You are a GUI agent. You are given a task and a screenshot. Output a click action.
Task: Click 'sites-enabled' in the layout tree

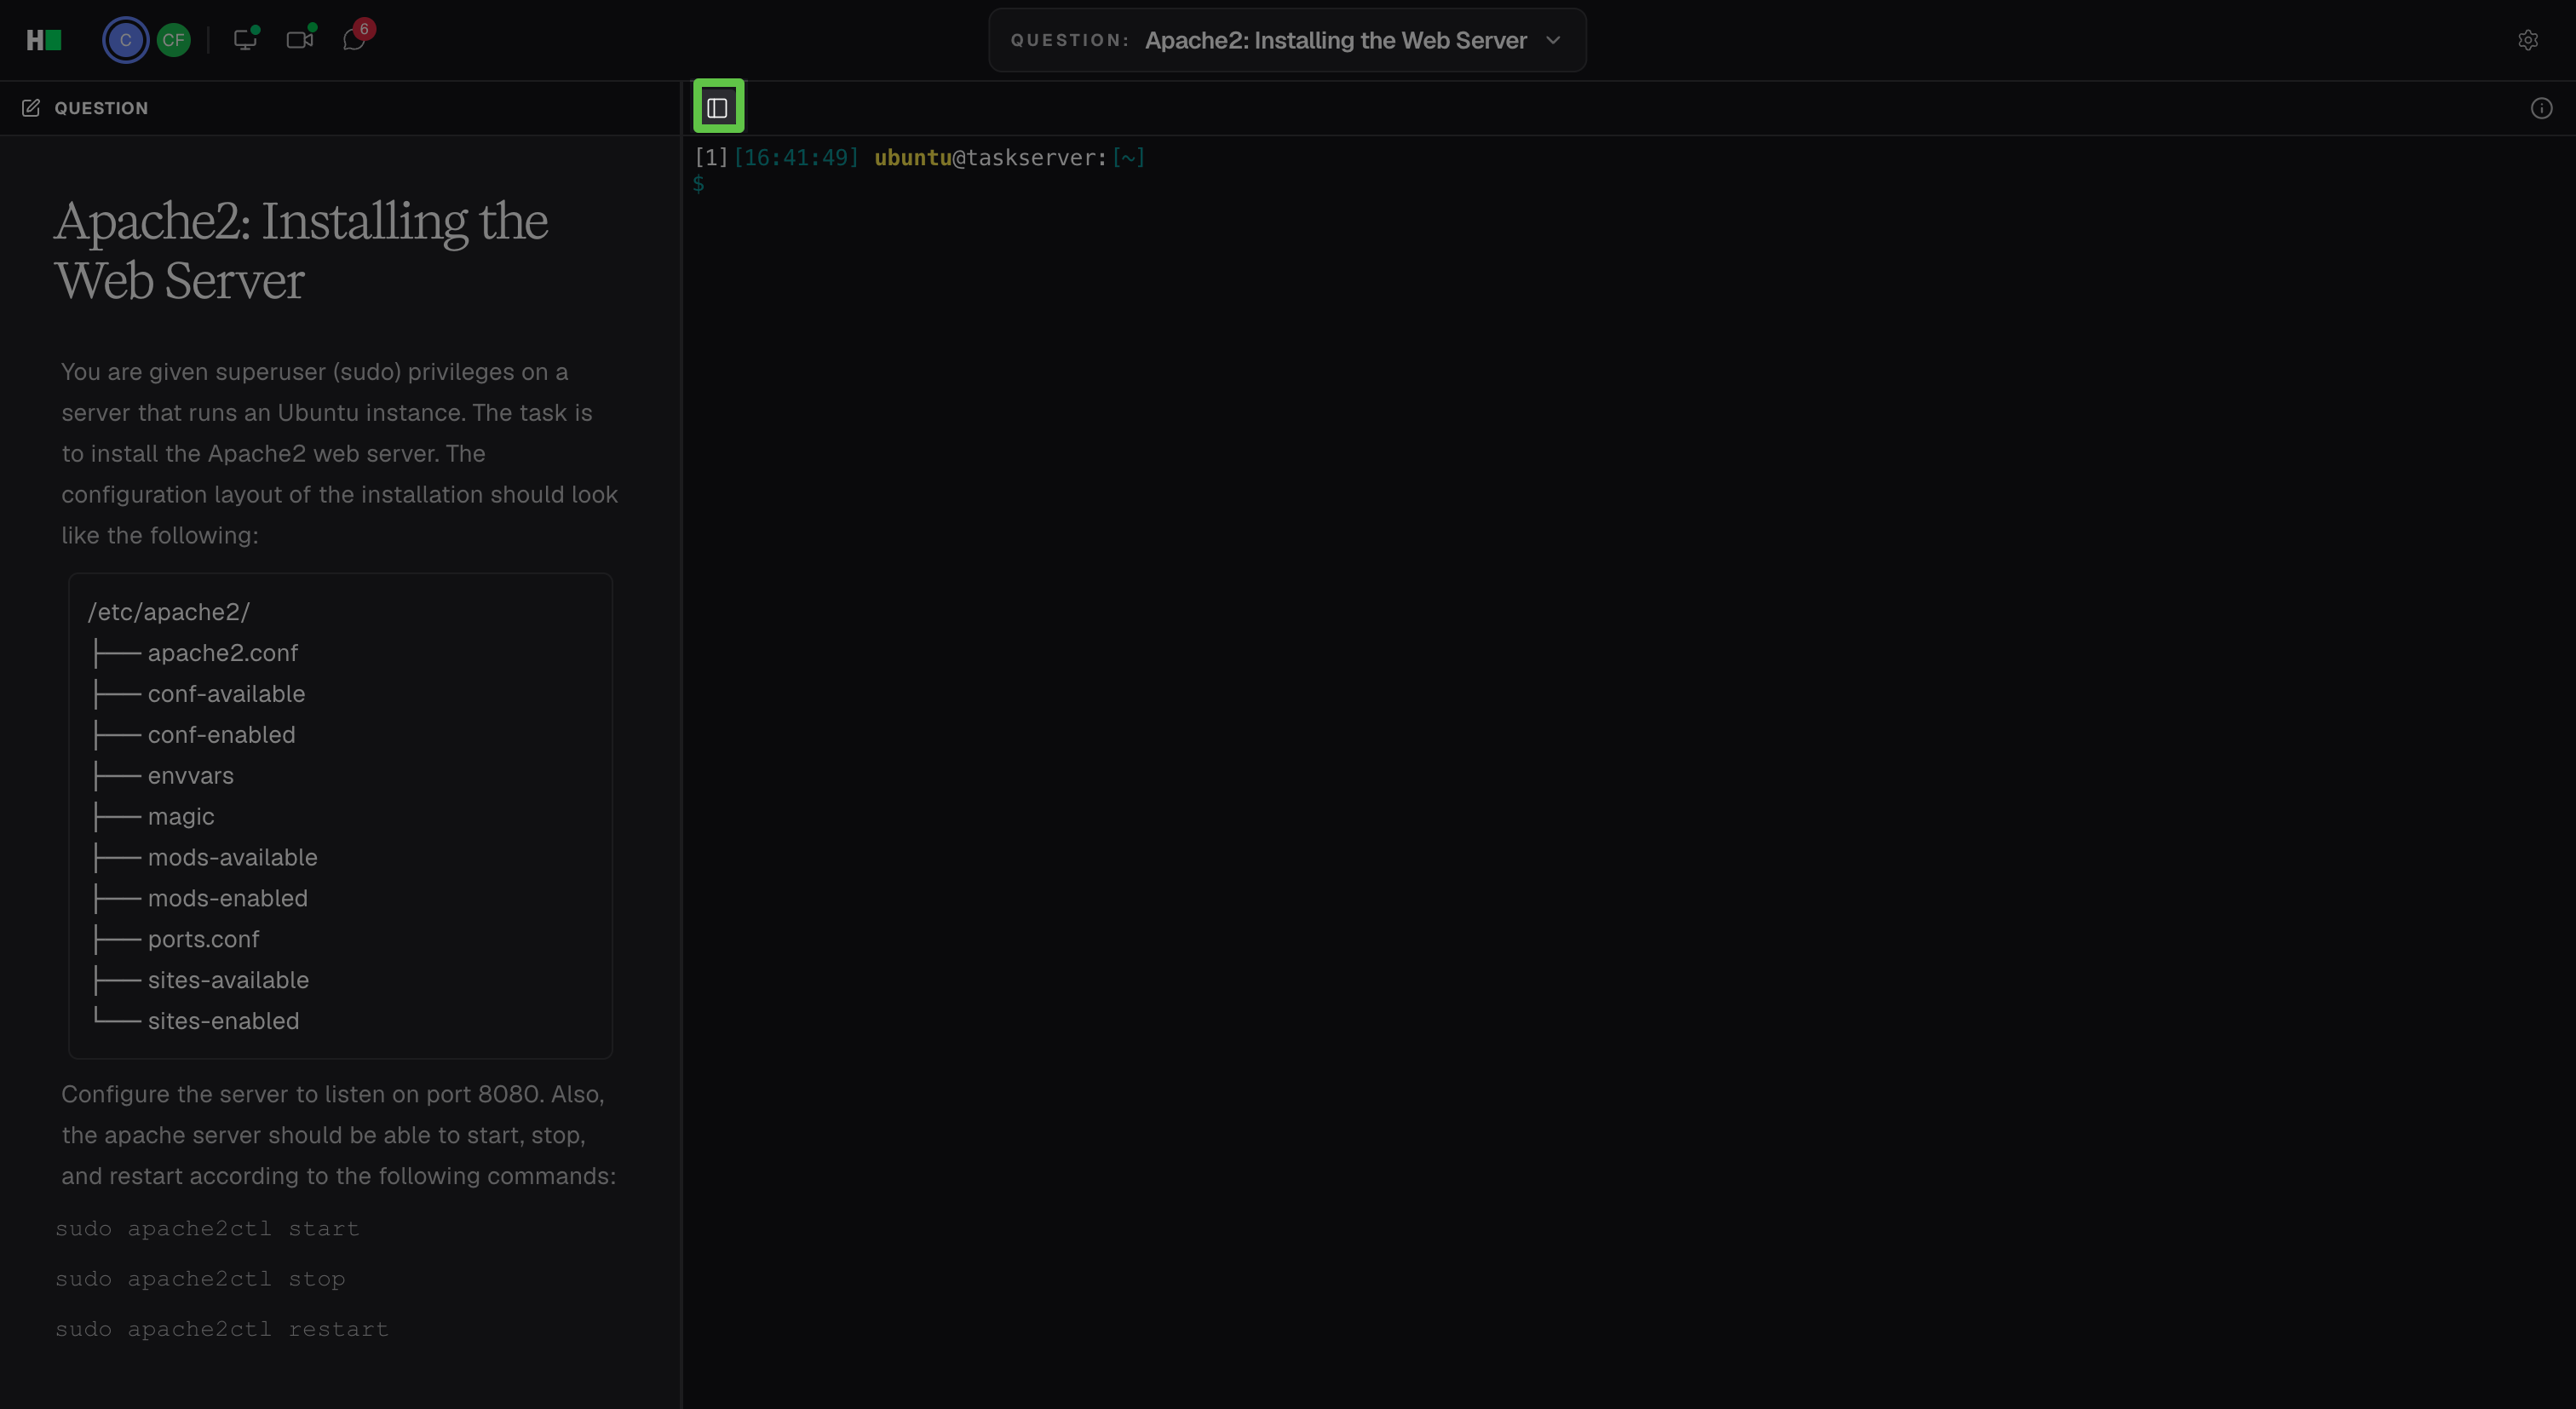coord(223,1021)
